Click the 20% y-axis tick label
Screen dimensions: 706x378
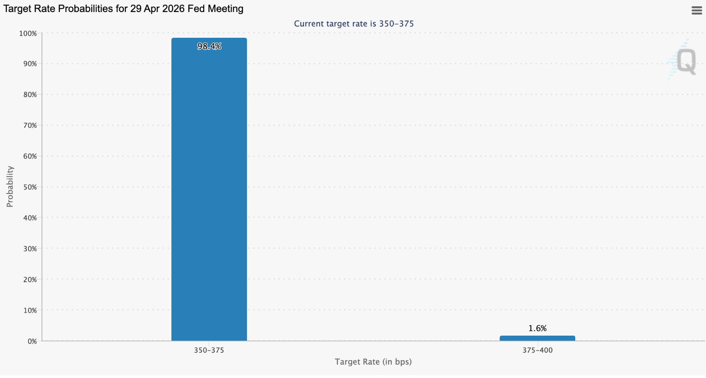pyautogui.click(x=30, y=280)
